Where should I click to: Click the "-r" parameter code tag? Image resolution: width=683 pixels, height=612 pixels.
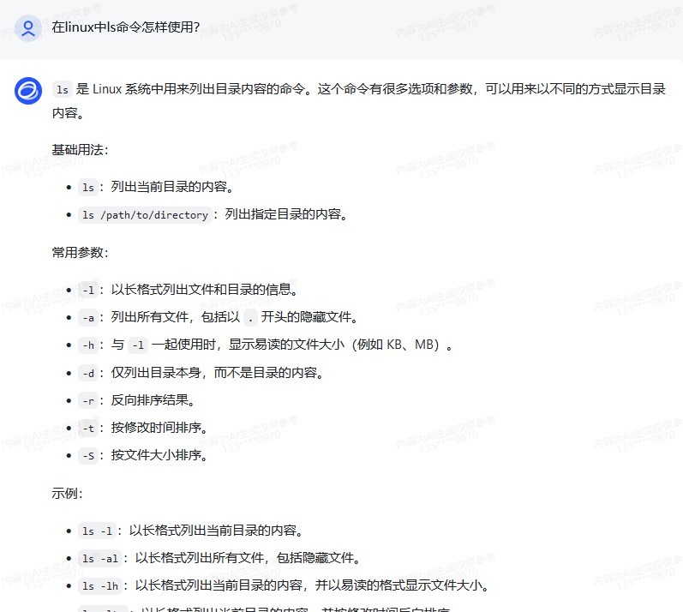tap(88, 400)
